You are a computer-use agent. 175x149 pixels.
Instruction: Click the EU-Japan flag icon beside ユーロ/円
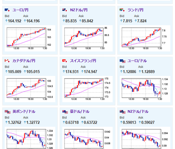pyautogui.click(x=7, y=10)
